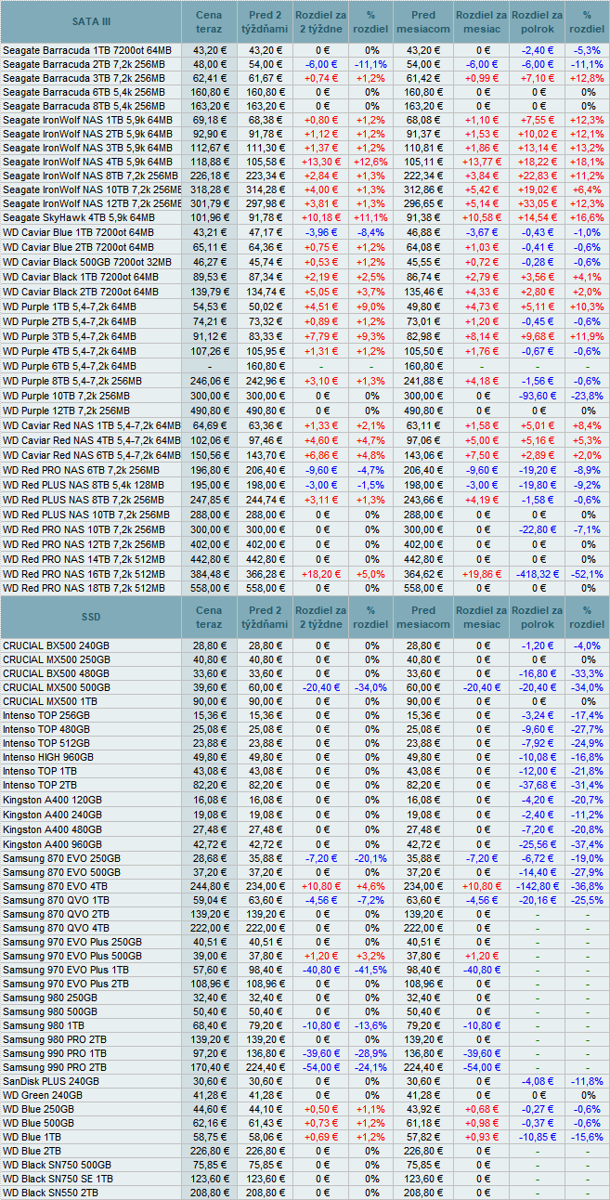
Task: Select -142,80 € half-year difference for 870 EVO 4TB
Action: coord(537,886)
